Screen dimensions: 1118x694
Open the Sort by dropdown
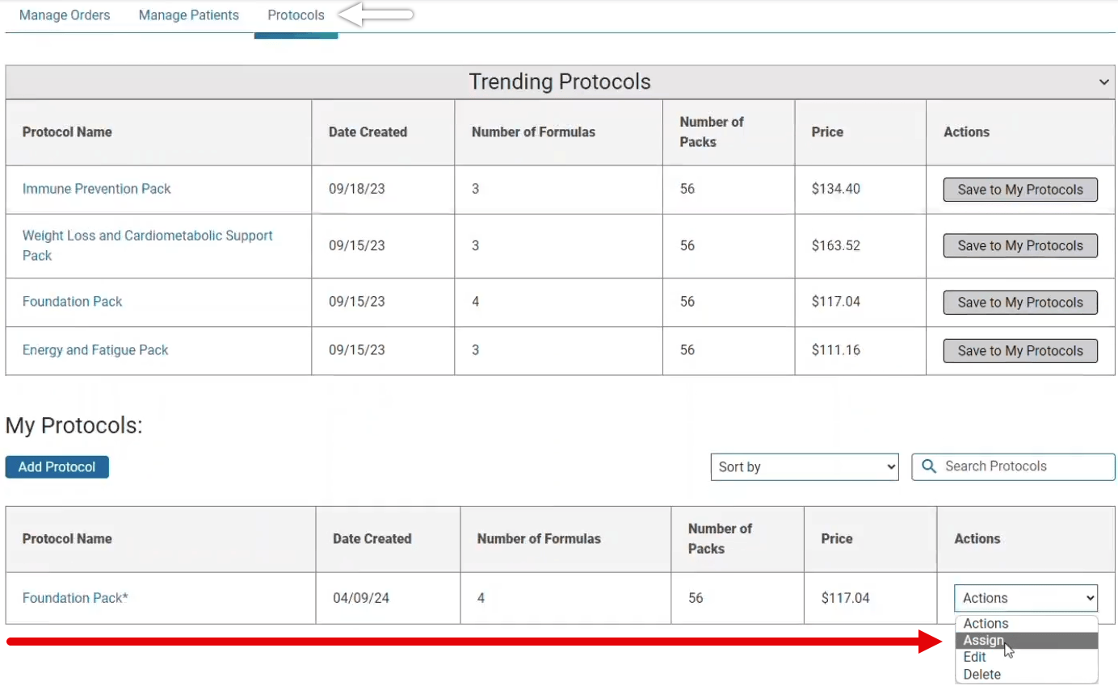click(805, 466)
